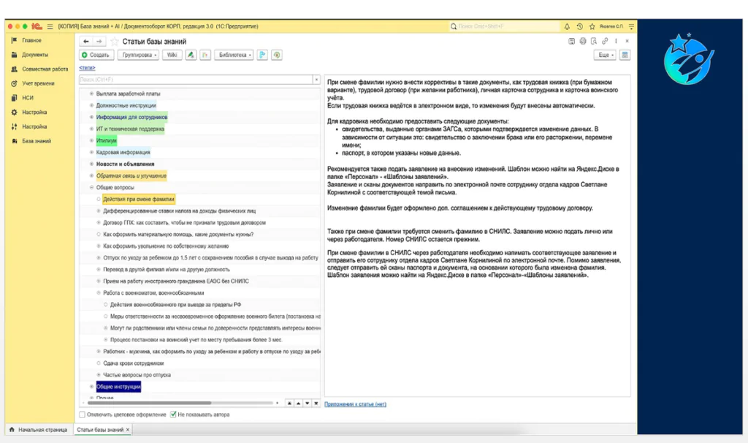Click the notifications bell icon

(x=567, y=27)
